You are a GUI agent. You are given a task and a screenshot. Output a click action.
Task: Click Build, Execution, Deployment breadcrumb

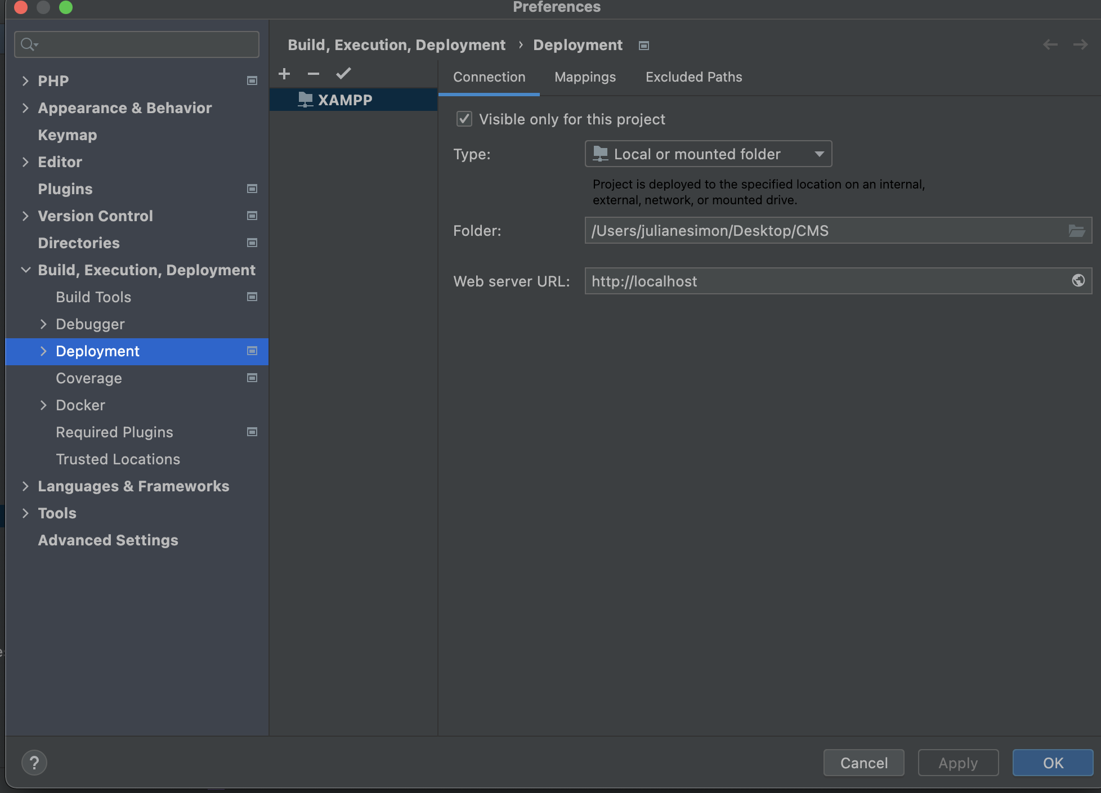[x=397, y=45]
